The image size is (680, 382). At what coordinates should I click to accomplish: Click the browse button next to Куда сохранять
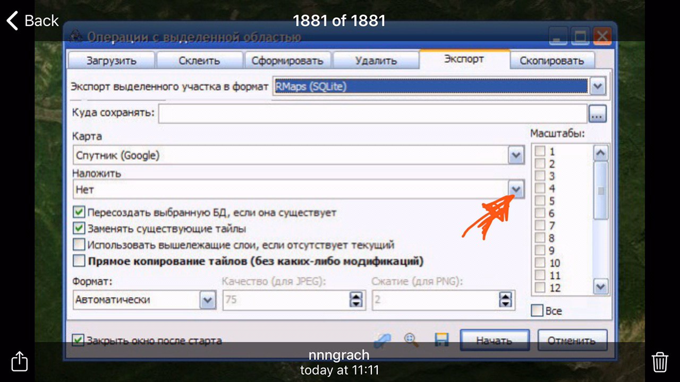click(597, 114)
